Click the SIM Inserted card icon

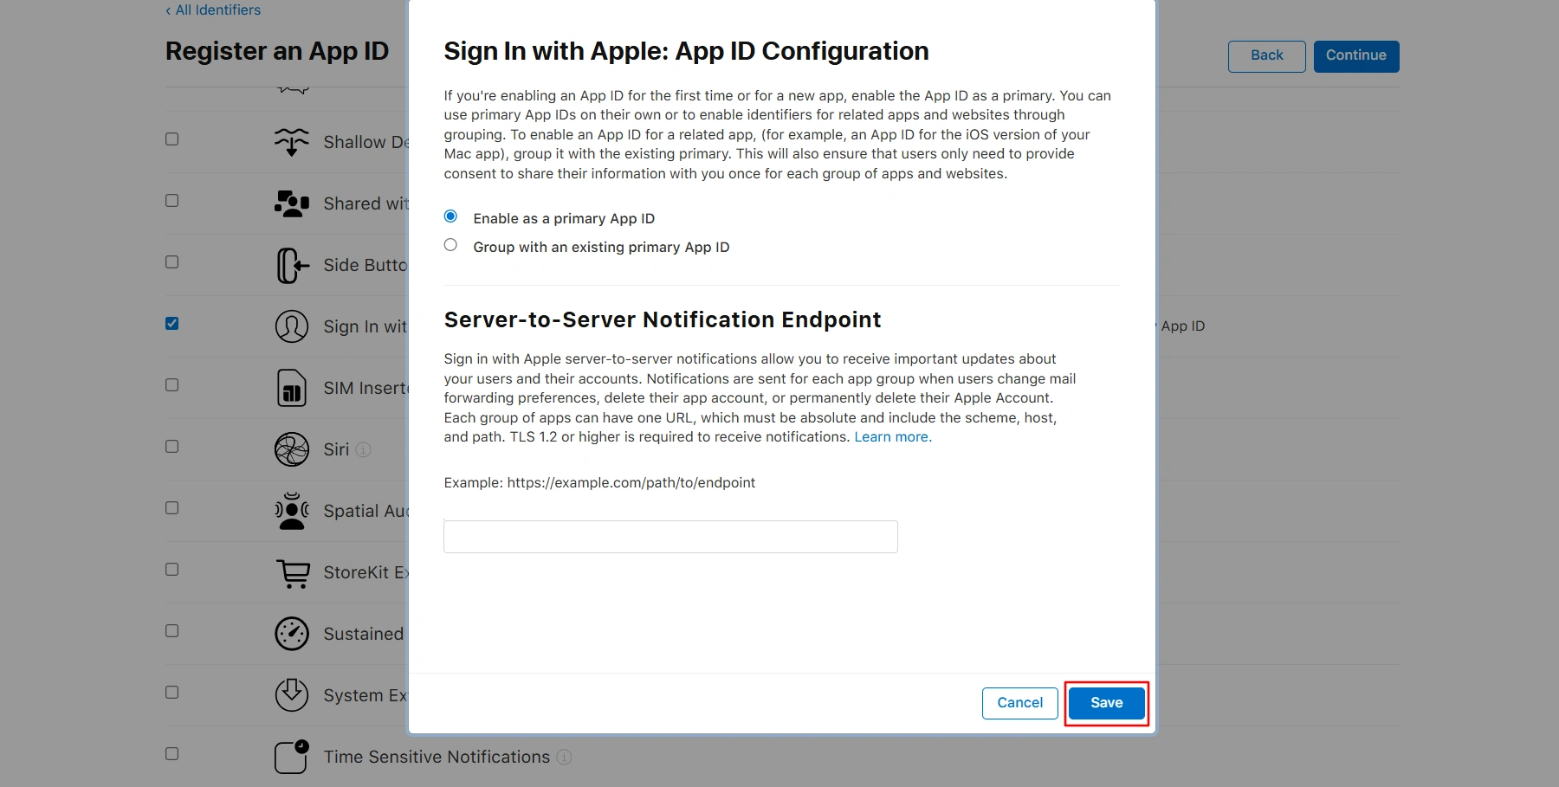[x=292, y=388]
